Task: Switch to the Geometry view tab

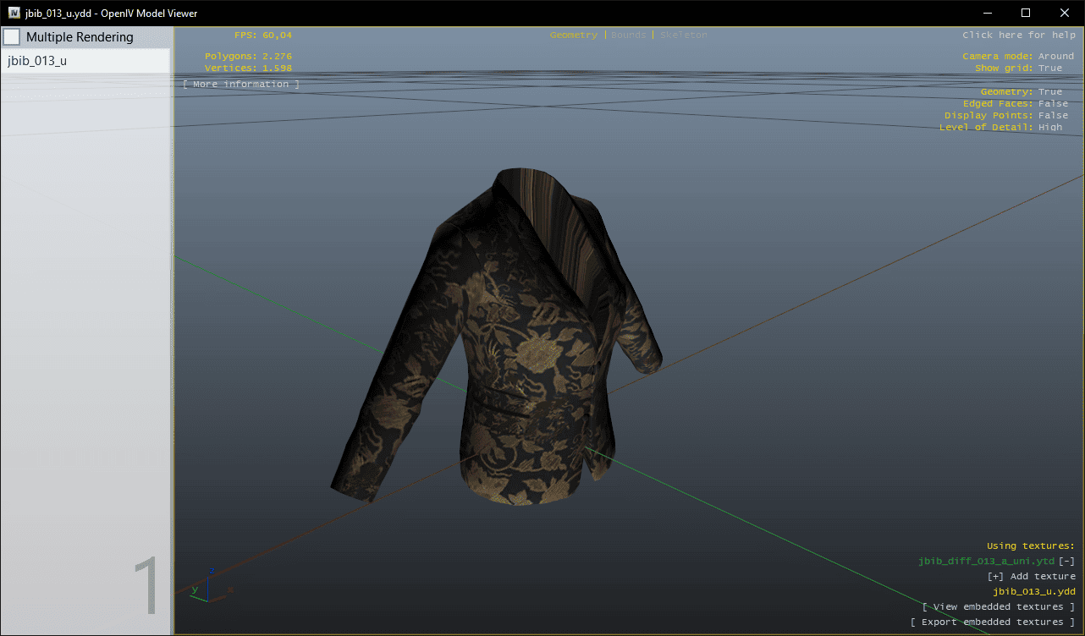Action: pyautogui.click(x=573, y=36)
